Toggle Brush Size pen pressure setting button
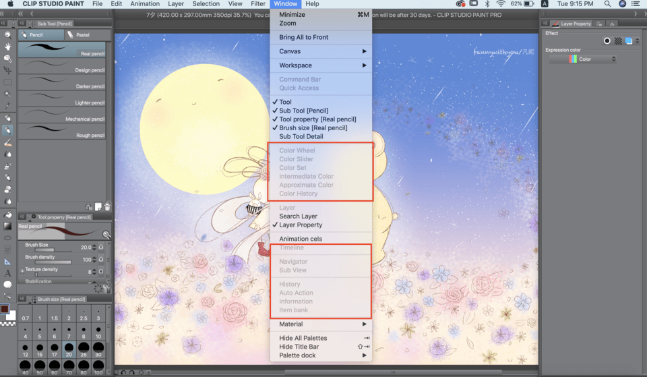This screenshot has width=647, height=377. [101, 248]
